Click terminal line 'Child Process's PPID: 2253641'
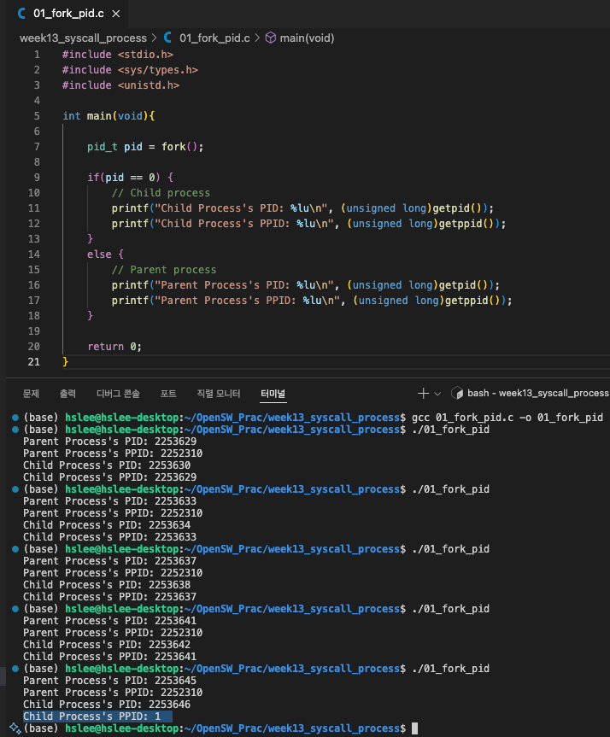610x737 pixels. 109,657
